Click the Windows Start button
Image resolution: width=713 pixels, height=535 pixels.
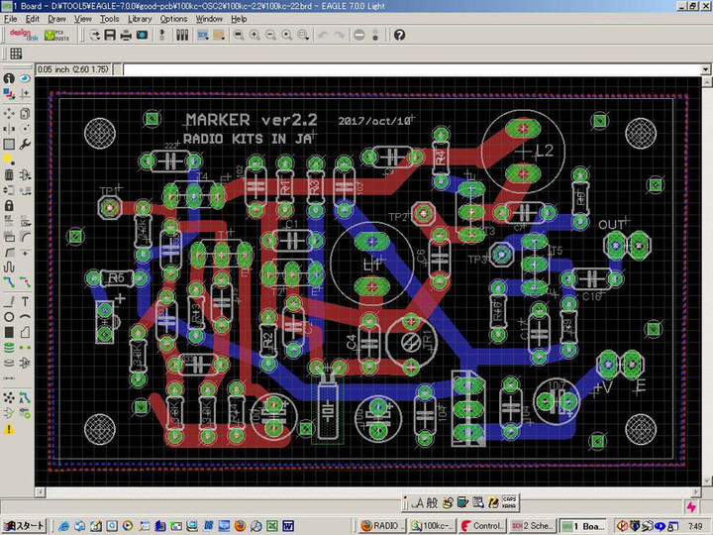tap(24, 525)
